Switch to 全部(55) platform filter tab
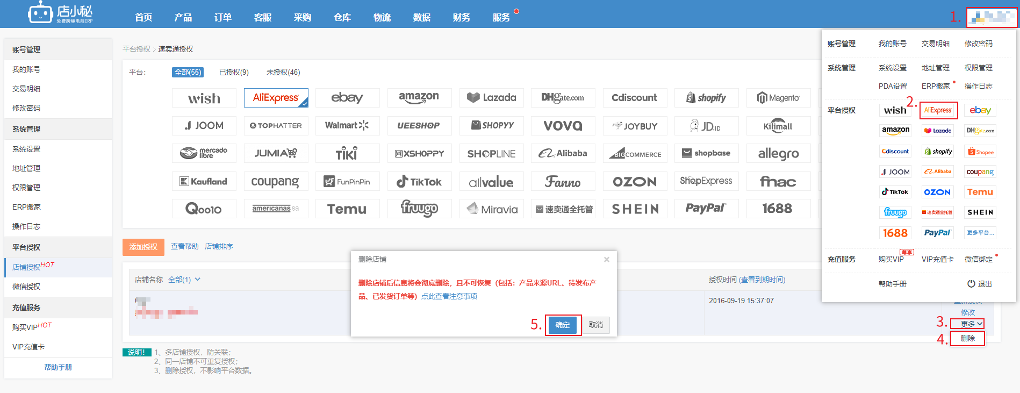Viewport: 1020px width, 393px height. [x=188, y=72]
